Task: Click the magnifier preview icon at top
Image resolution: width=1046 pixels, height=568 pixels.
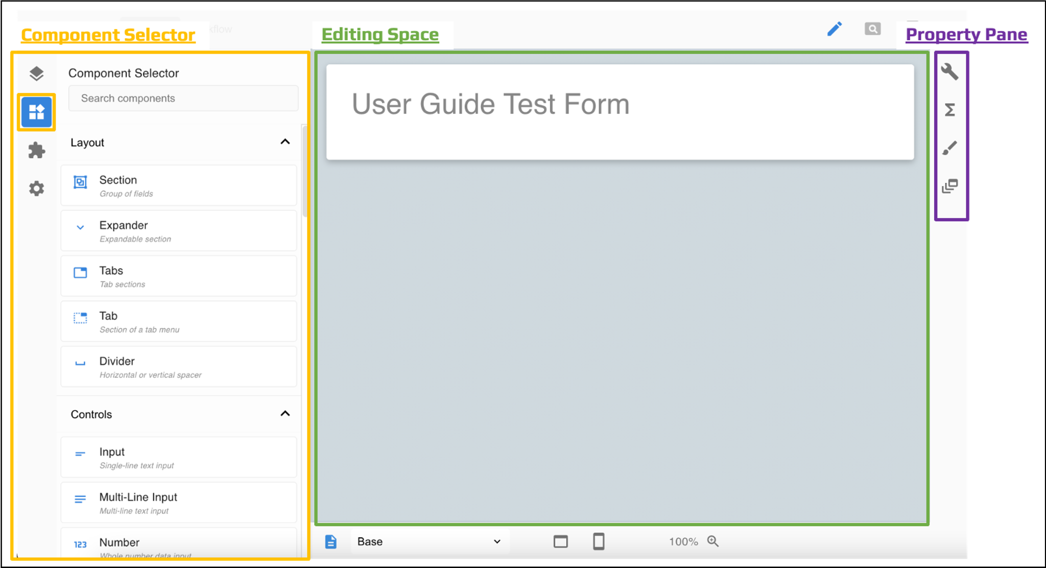Action: [x=872, y=29]
